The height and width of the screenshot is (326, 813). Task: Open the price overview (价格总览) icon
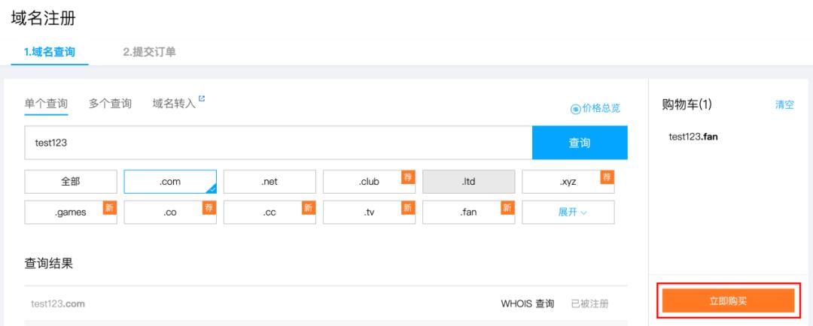576,108
